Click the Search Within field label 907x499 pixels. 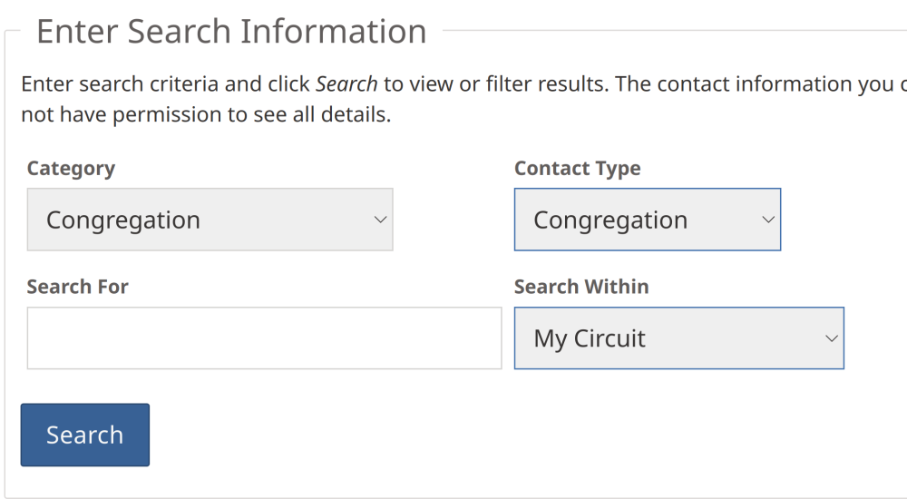click(x=581, y=287)
